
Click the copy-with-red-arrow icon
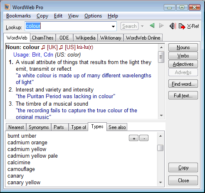(182, 26)
